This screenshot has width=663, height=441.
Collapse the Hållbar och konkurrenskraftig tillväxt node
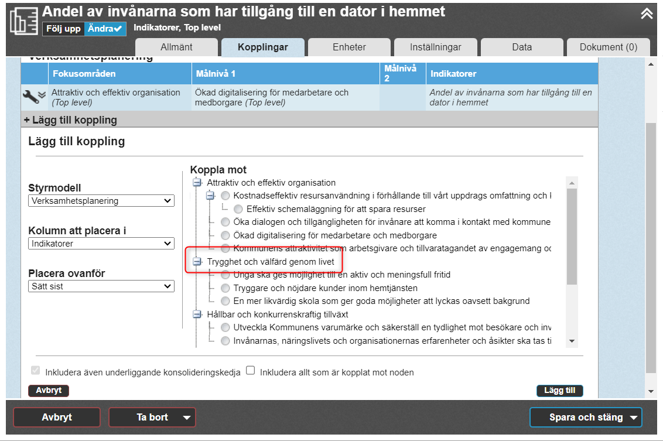coord(197,314)
